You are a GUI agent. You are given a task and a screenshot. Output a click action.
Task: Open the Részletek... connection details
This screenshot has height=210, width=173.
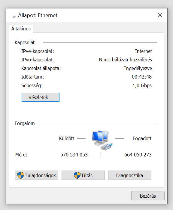pyautogui.click(x=41, y=97)
